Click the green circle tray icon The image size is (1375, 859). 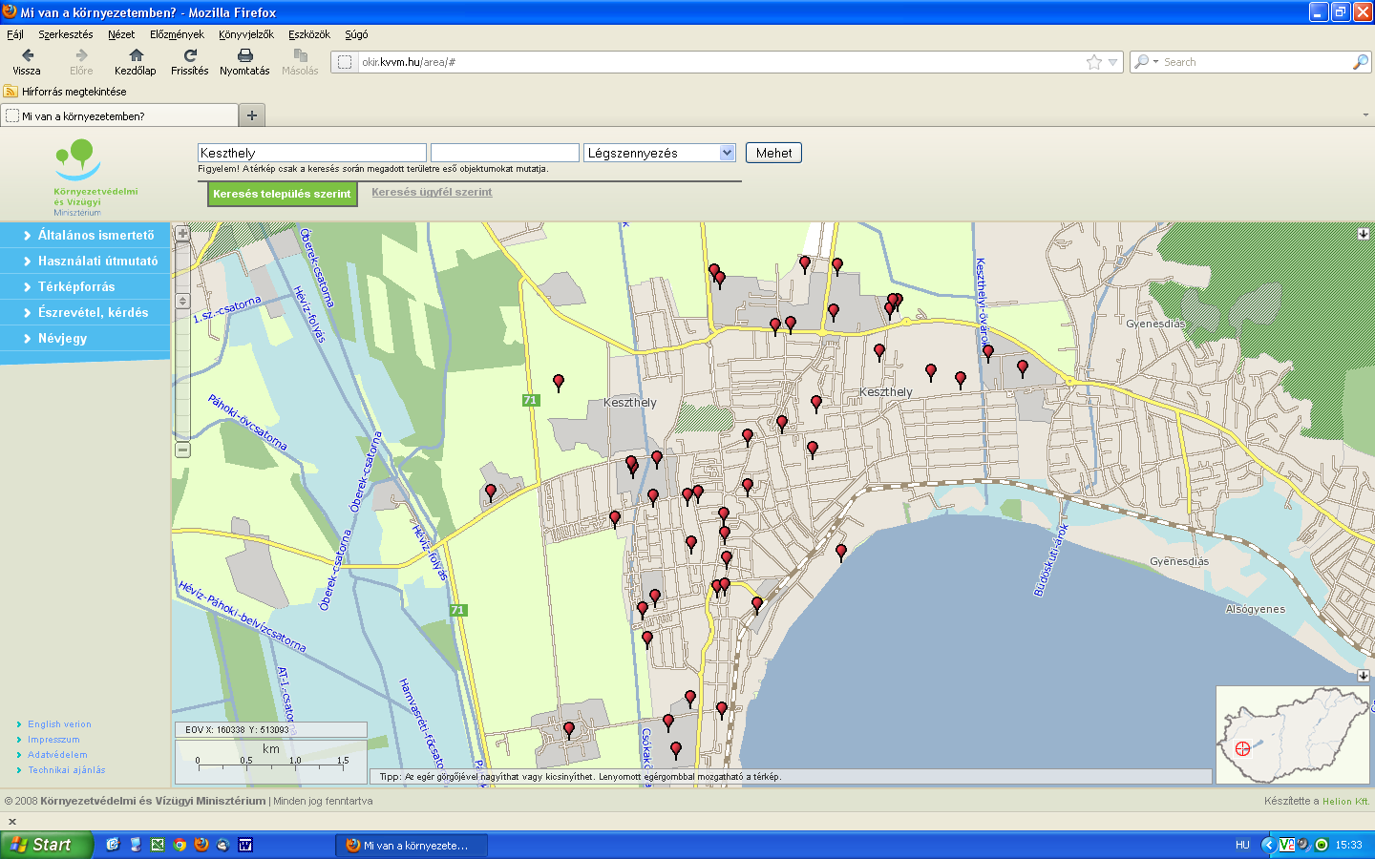[1322, 845]
